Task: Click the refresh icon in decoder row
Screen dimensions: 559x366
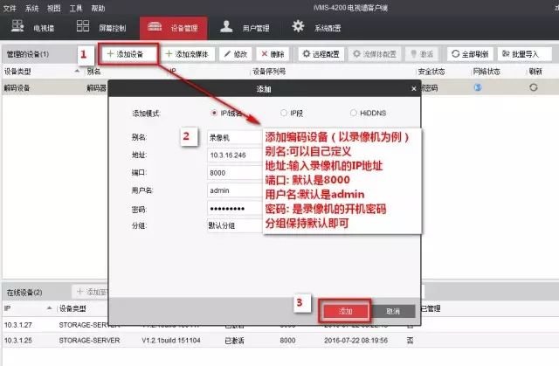Action: [x=534, y=87]
